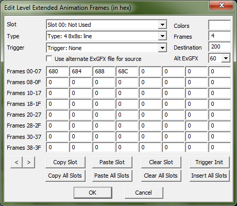The height and width of the screenshot is (206, 237).
Task: Enable Use alternate ExGFX file for source
Action: click(x=49, y=58)
